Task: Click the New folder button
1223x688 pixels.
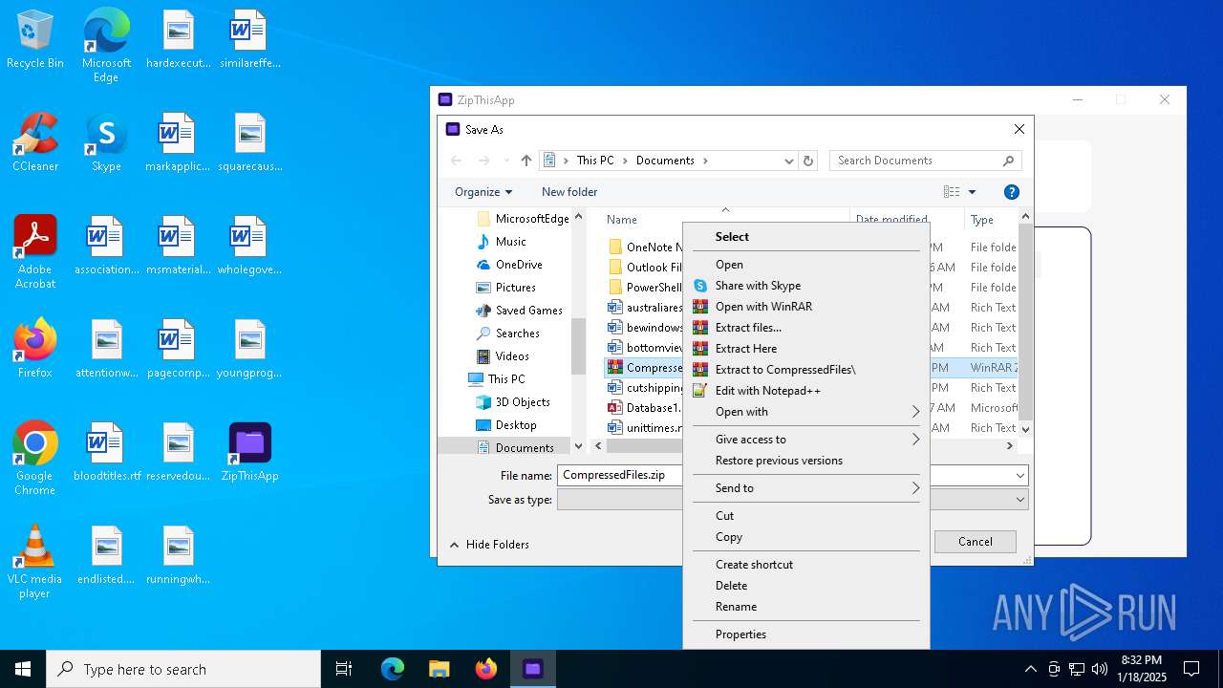Action: (x=569, y=192)
